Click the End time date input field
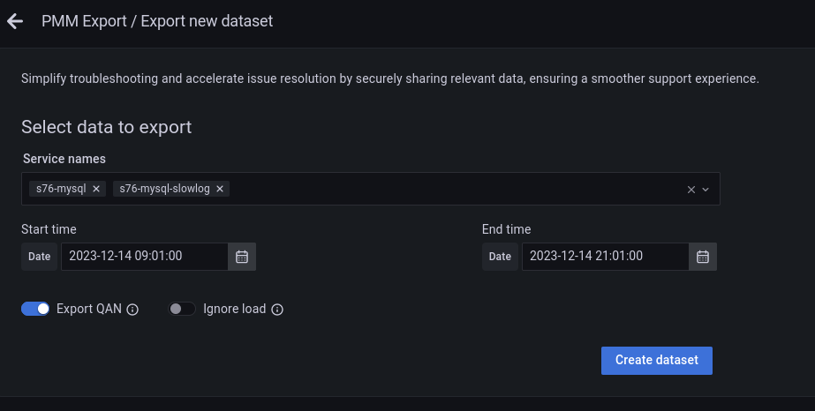This screenshot has width=815, height=411. pos(606,257)
